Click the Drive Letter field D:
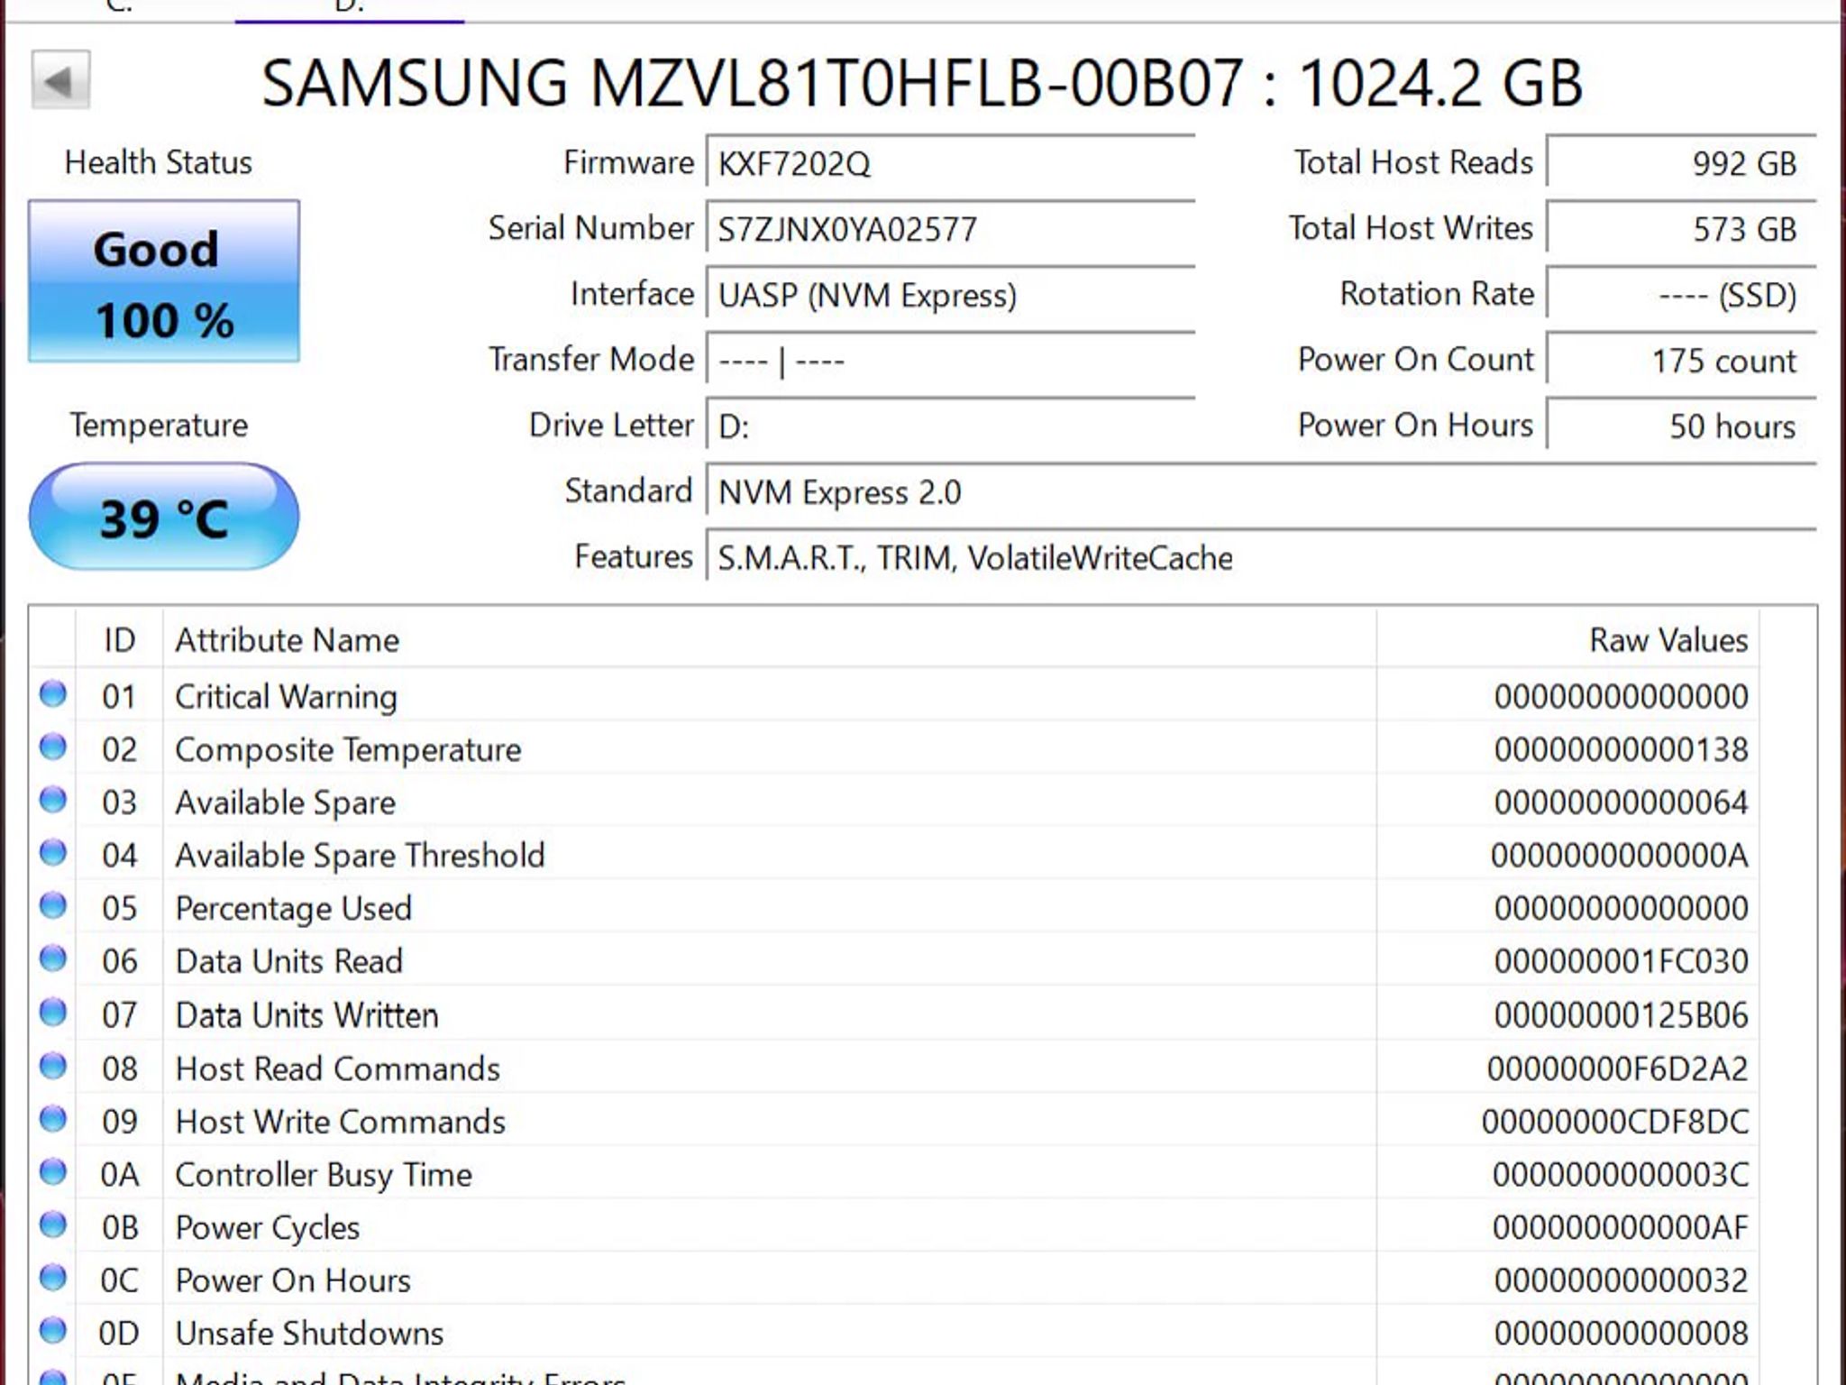The width and height of the screenshot is (1846, 1385). coord(951,426)
